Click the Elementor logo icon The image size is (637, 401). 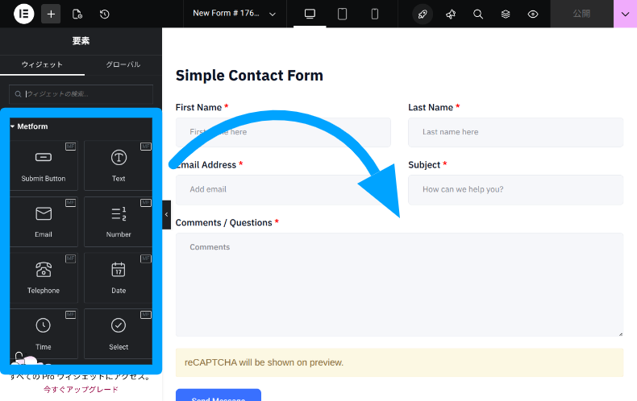[x=23, y=14]
